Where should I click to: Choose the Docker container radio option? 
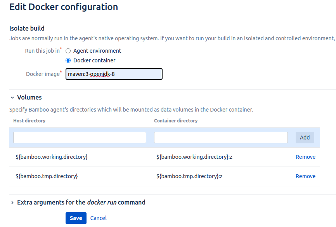click(x=68, y=60)
